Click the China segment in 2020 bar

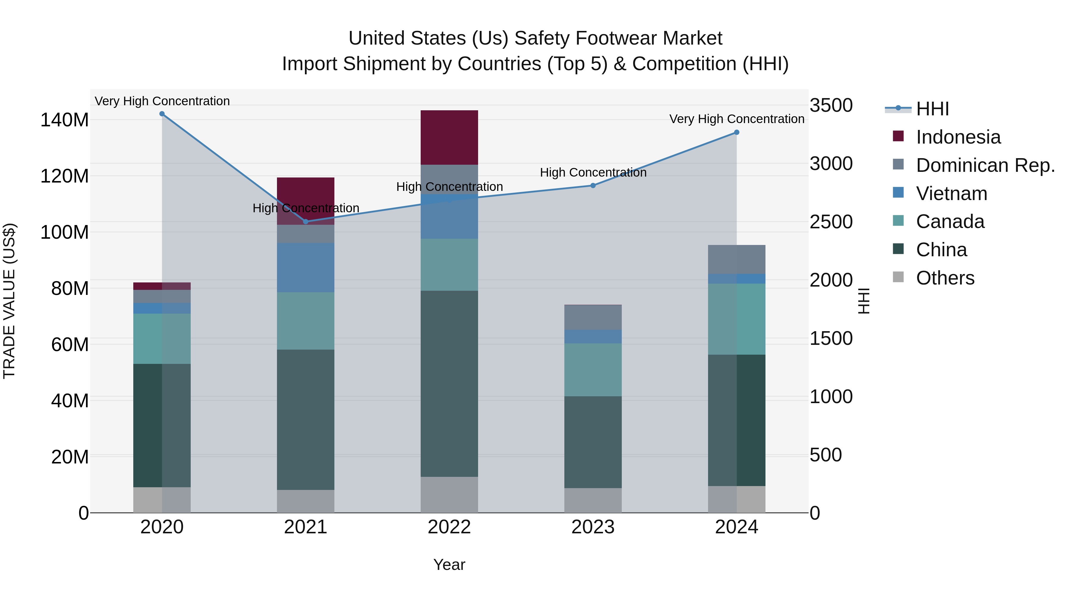click(162, 426)
